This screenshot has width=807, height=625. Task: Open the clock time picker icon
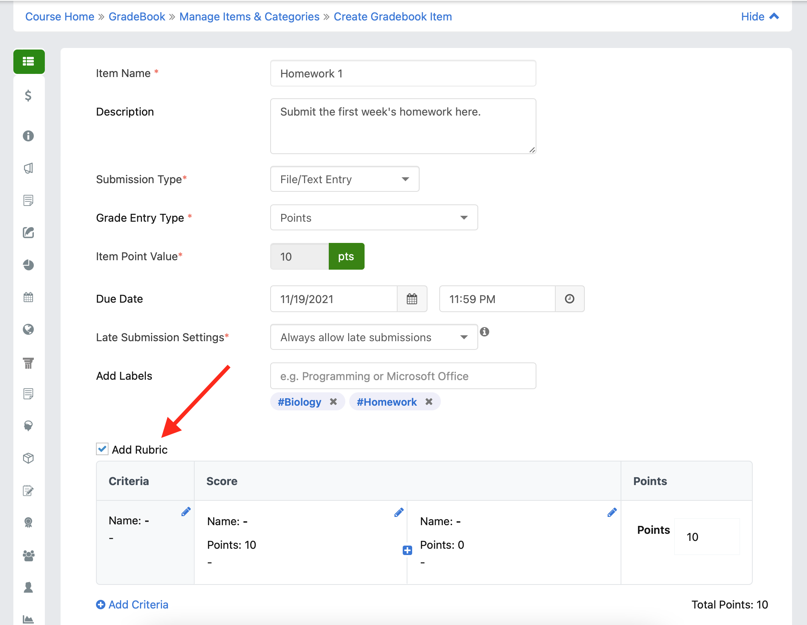coord(569,299)
